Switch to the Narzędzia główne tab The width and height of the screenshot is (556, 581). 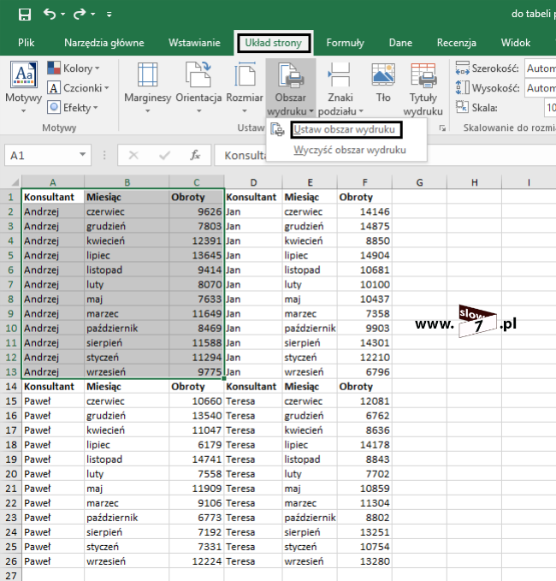[104, 43]
